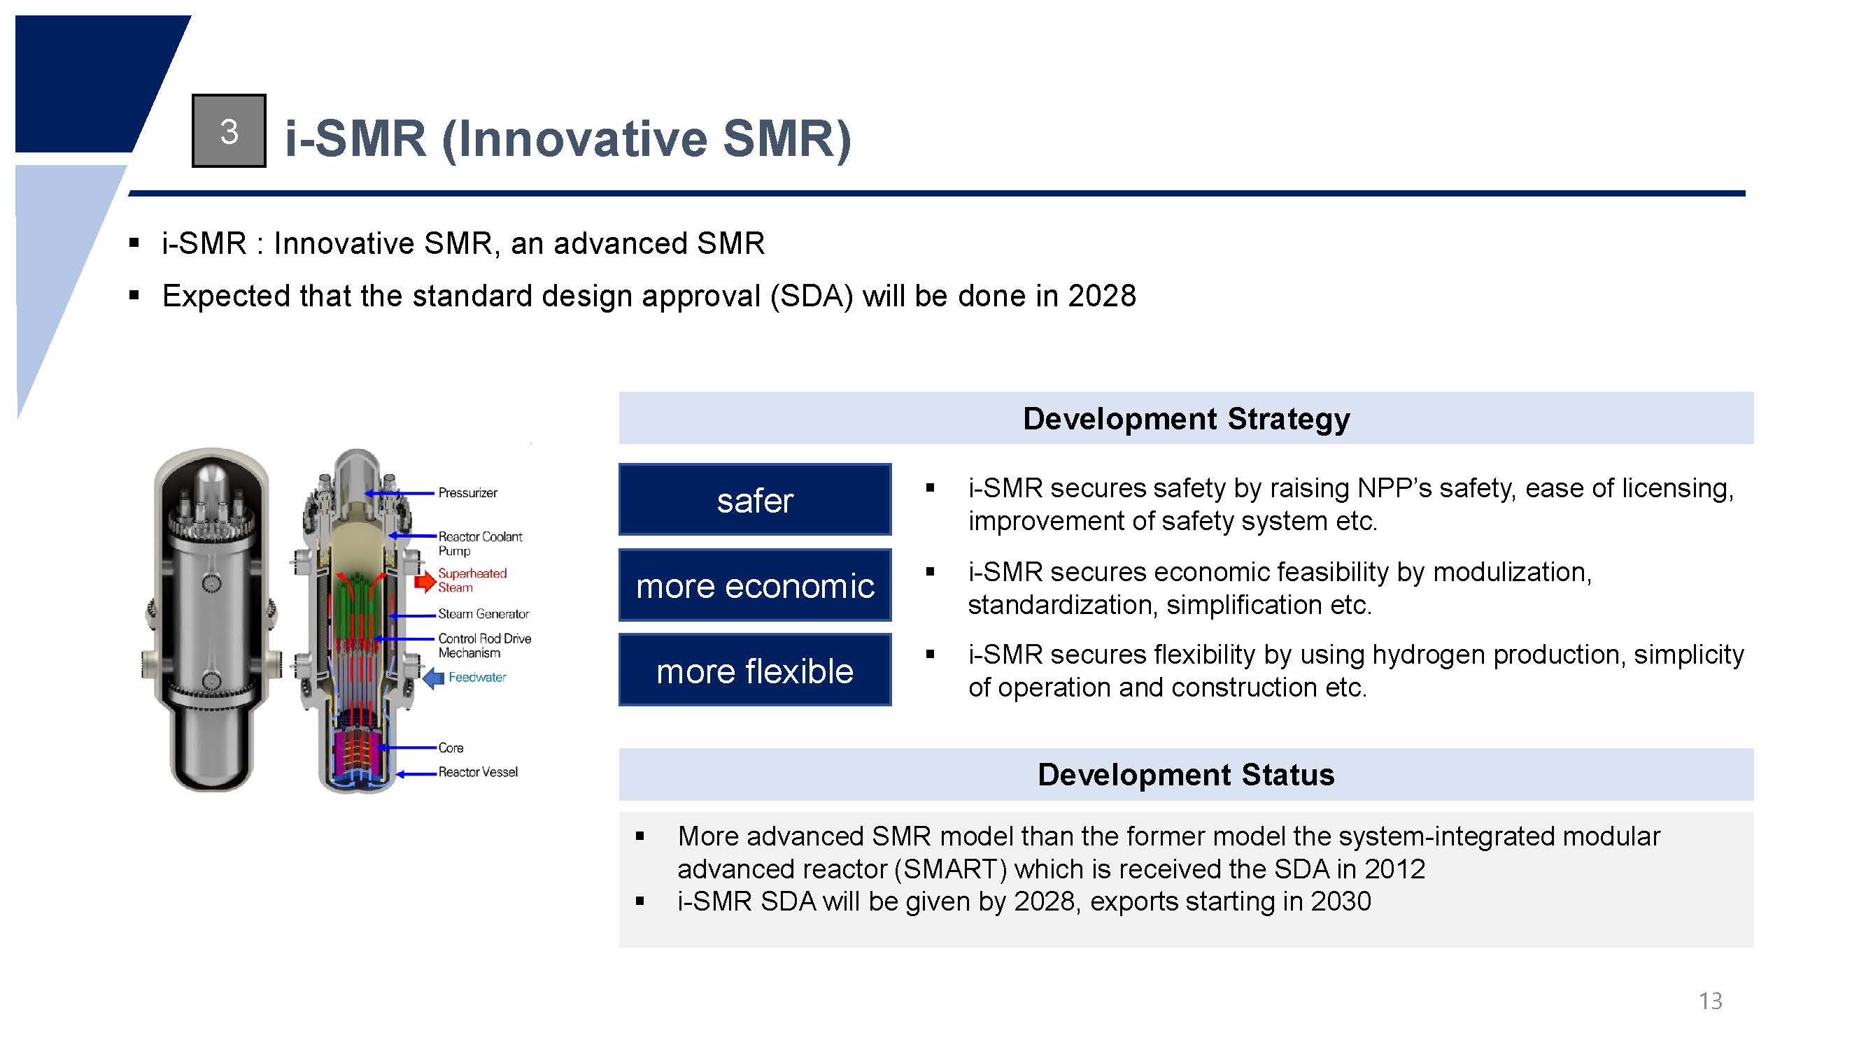
Task: Click the closed reactor vessel image
Action: [x=210, y=619]
